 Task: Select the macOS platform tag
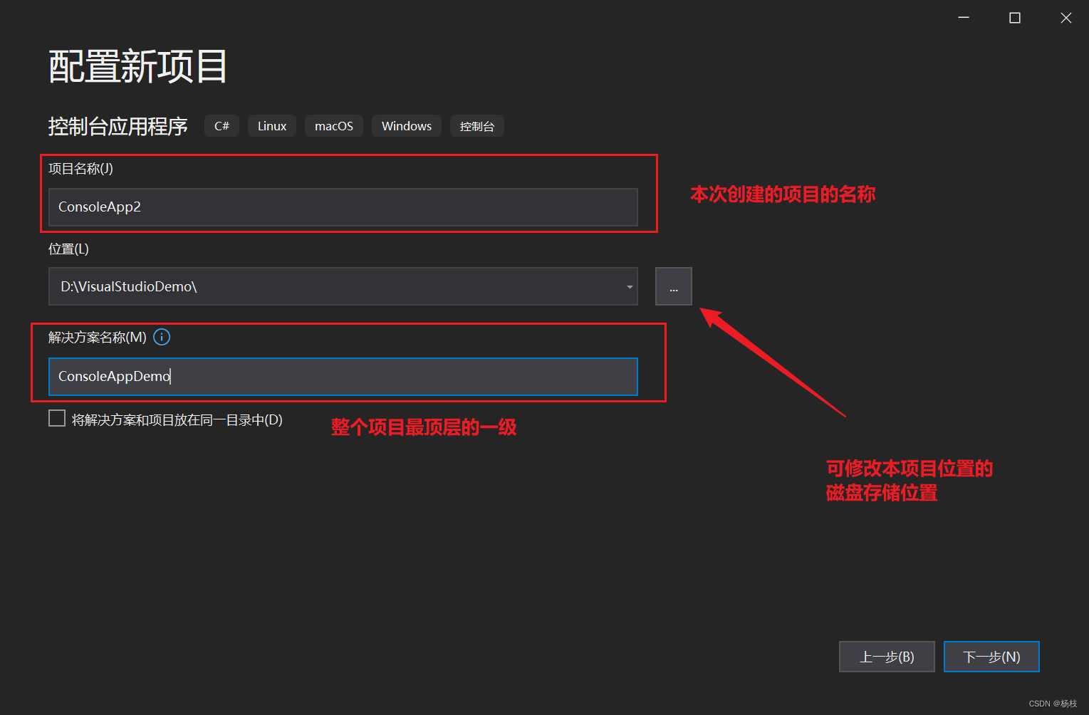tap(333, 125)
